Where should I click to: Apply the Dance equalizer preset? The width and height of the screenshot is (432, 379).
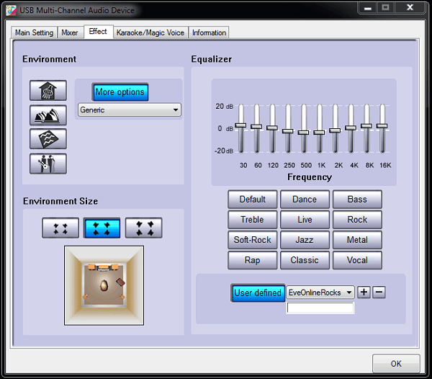pyautogui.click(x=305, y=200)
